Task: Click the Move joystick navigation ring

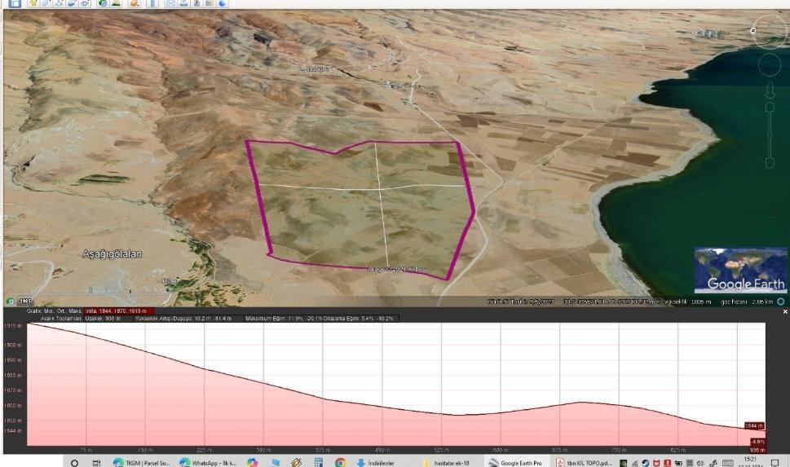Action: pyautogui.click(x=769, y=65)
